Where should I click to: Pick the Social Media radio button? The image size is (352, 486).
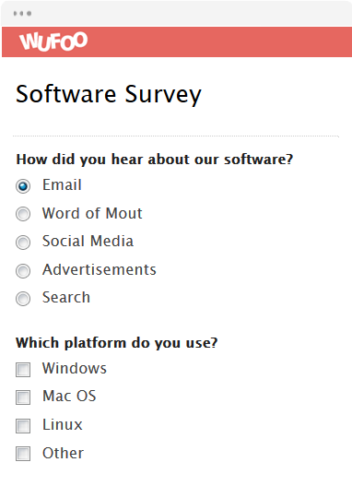[23, 243]
